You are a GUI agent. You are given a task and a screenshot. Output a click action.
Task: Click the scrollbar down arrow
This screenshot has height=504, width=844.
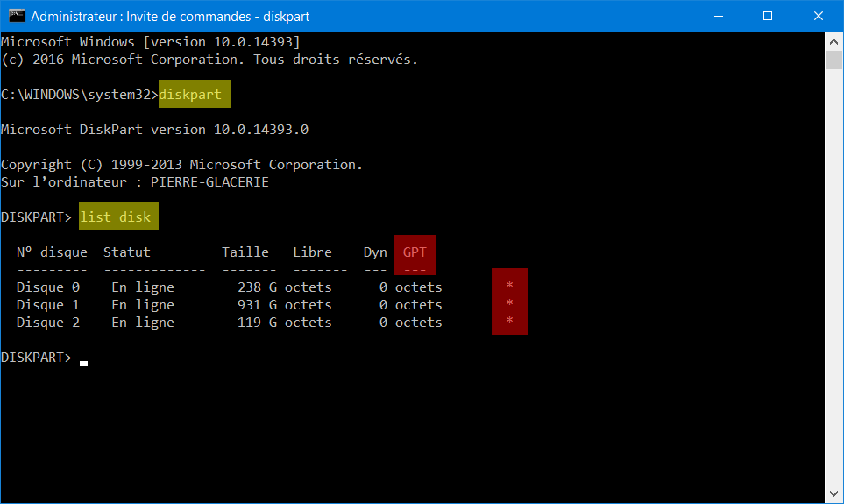pyautogui.click(x=833, y=493)
